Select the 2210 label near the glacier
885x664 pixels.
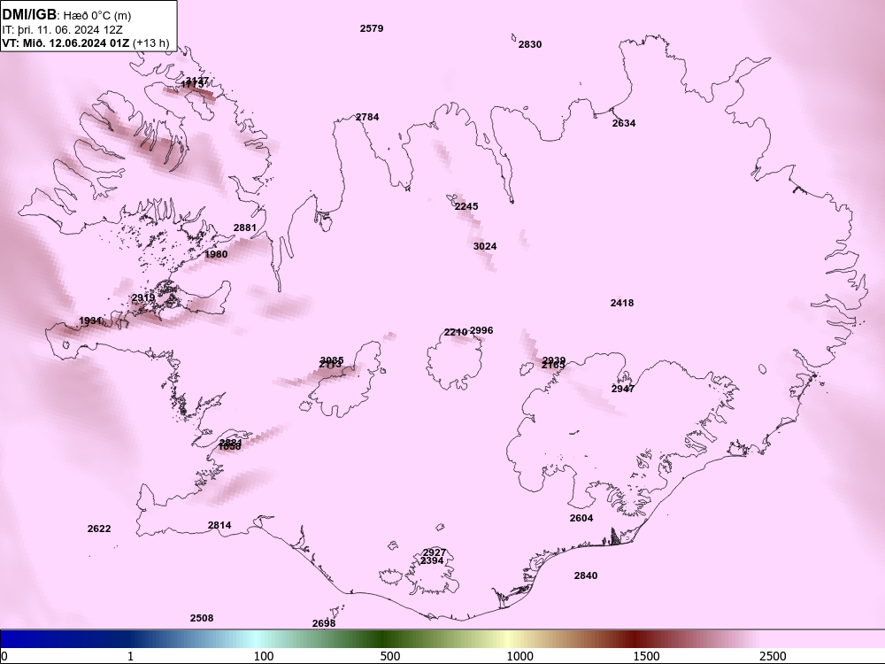tap(456, 332)
